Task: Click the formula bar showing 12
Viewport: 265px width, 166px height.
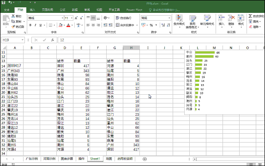Action: [162, 40]
